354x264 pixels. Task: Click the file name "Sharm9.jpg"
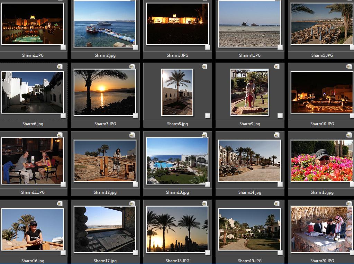pos(250,124)
